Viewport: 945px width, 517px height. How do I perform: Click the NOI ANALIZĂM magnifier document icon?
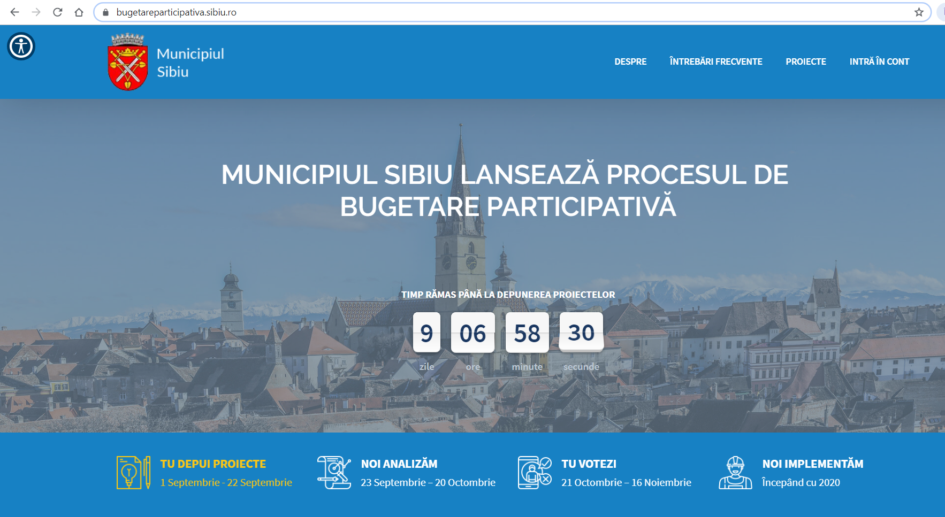333,473
